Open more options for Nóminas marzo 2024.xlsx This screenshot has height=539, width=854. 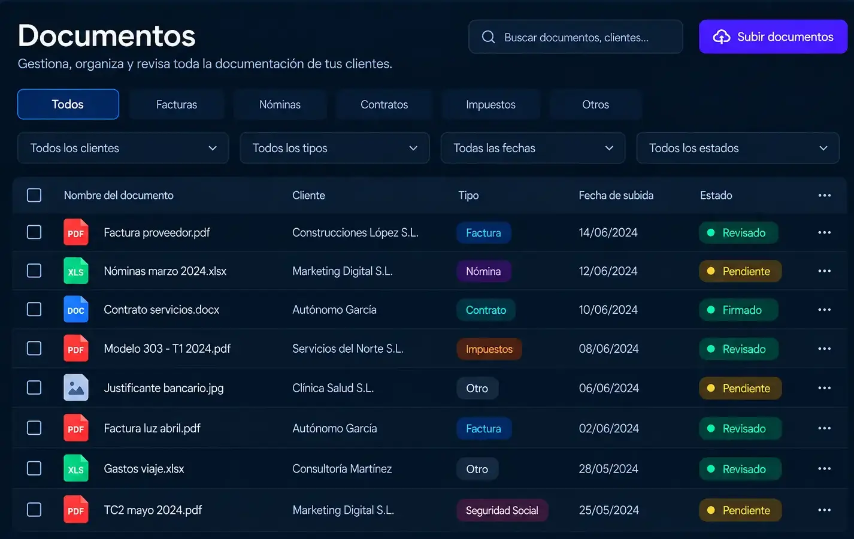click(825, 271)
